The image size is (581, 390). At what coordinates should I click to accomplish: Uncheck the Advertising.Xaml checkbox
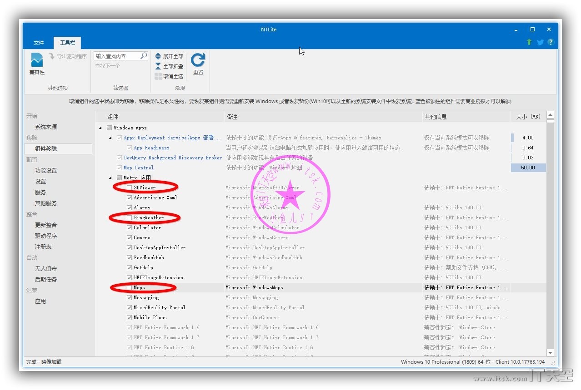(130, 197)
